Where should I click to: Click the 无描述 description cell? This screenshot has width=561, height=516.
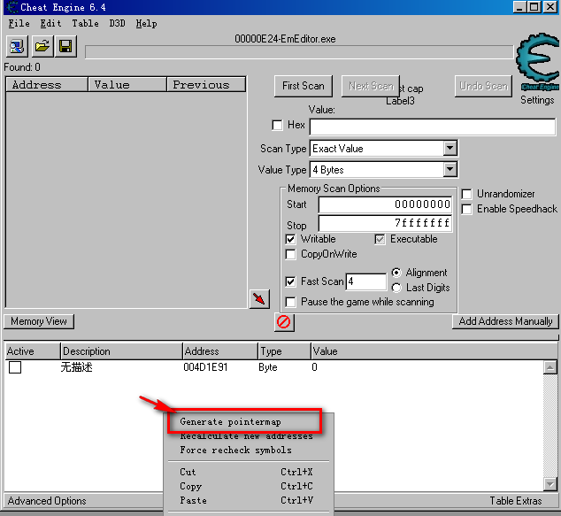(x=77, y=367)
